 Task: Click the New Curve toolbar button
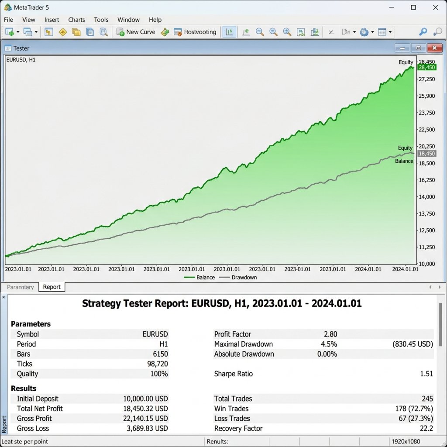tap(136, 32)
